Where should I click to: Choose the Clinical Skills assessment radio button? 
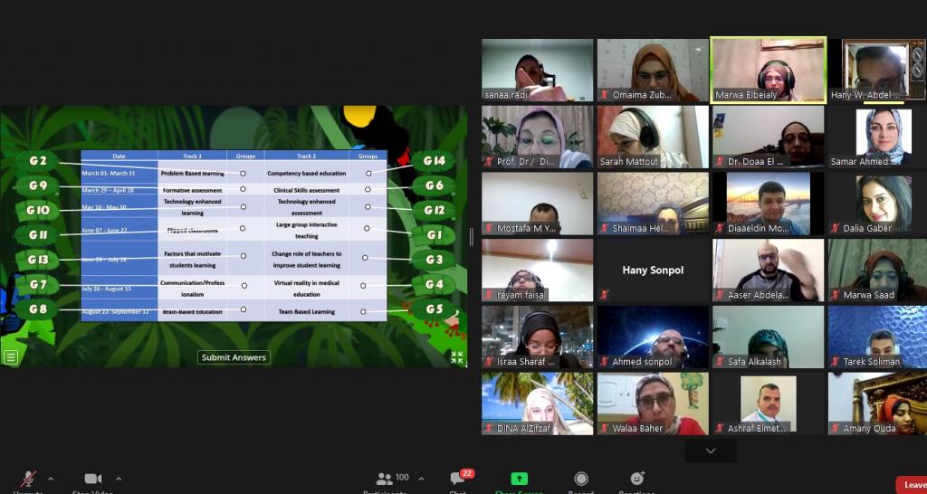367,190
